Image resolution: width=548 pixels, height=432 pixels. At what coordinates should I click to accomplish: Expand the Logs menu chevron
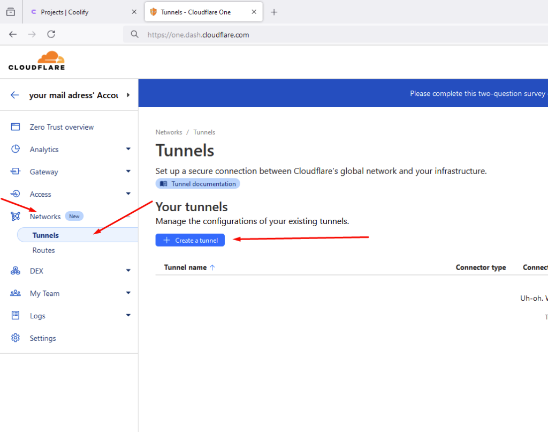click(x=128, y=315)
